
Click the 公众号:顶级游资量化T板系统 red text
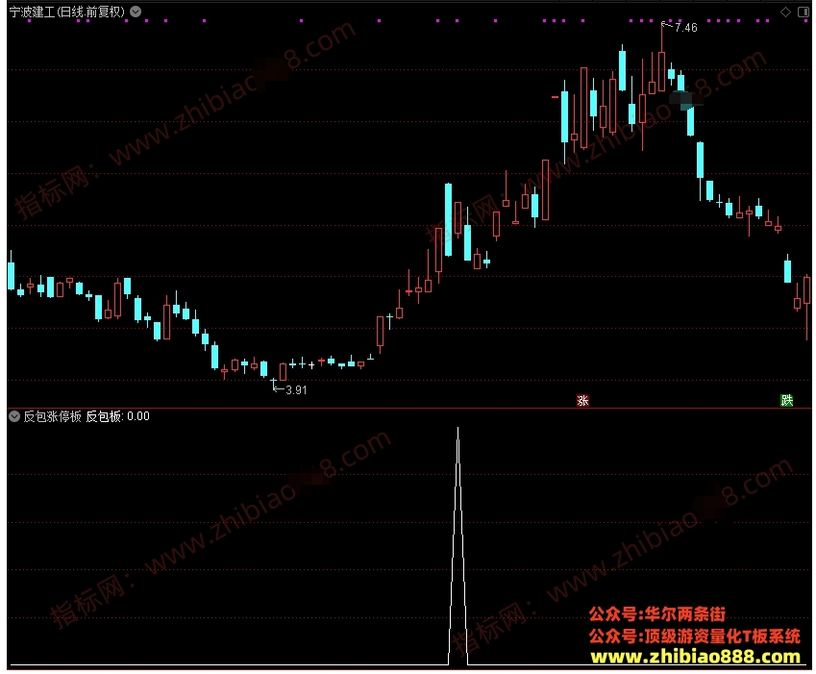pyautogui.click(x=694, y=636)
